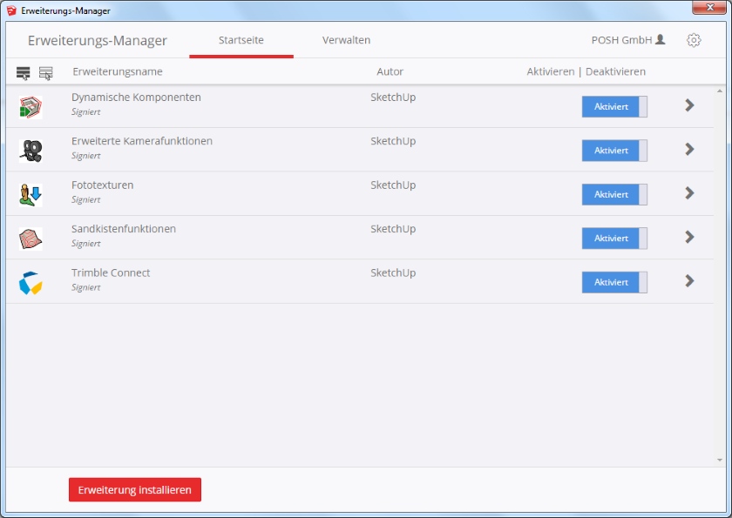Click the POSH GmbH user account icon
732x518 pixels.
660,40
